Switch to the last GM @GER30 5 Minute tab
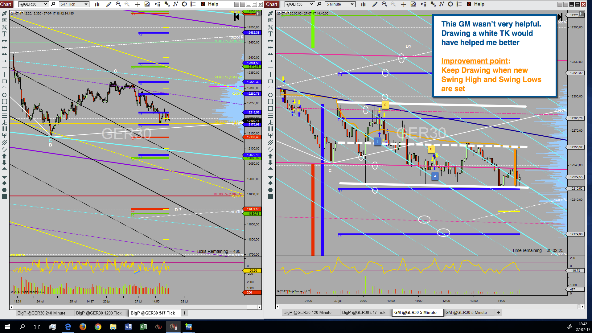The width and height of the screenshot is (592, 333). click(x=466, y=313)
